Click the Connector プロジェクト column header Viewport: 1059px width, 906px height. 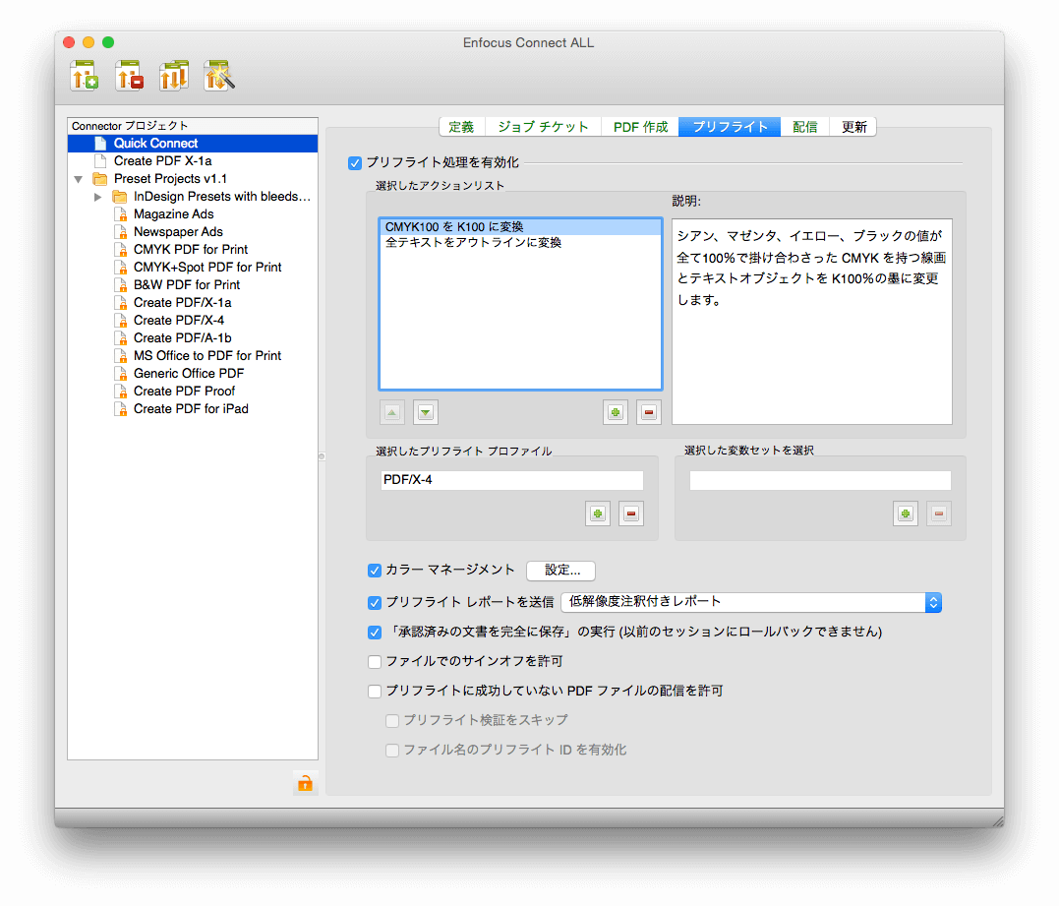(x=193, y=126)
